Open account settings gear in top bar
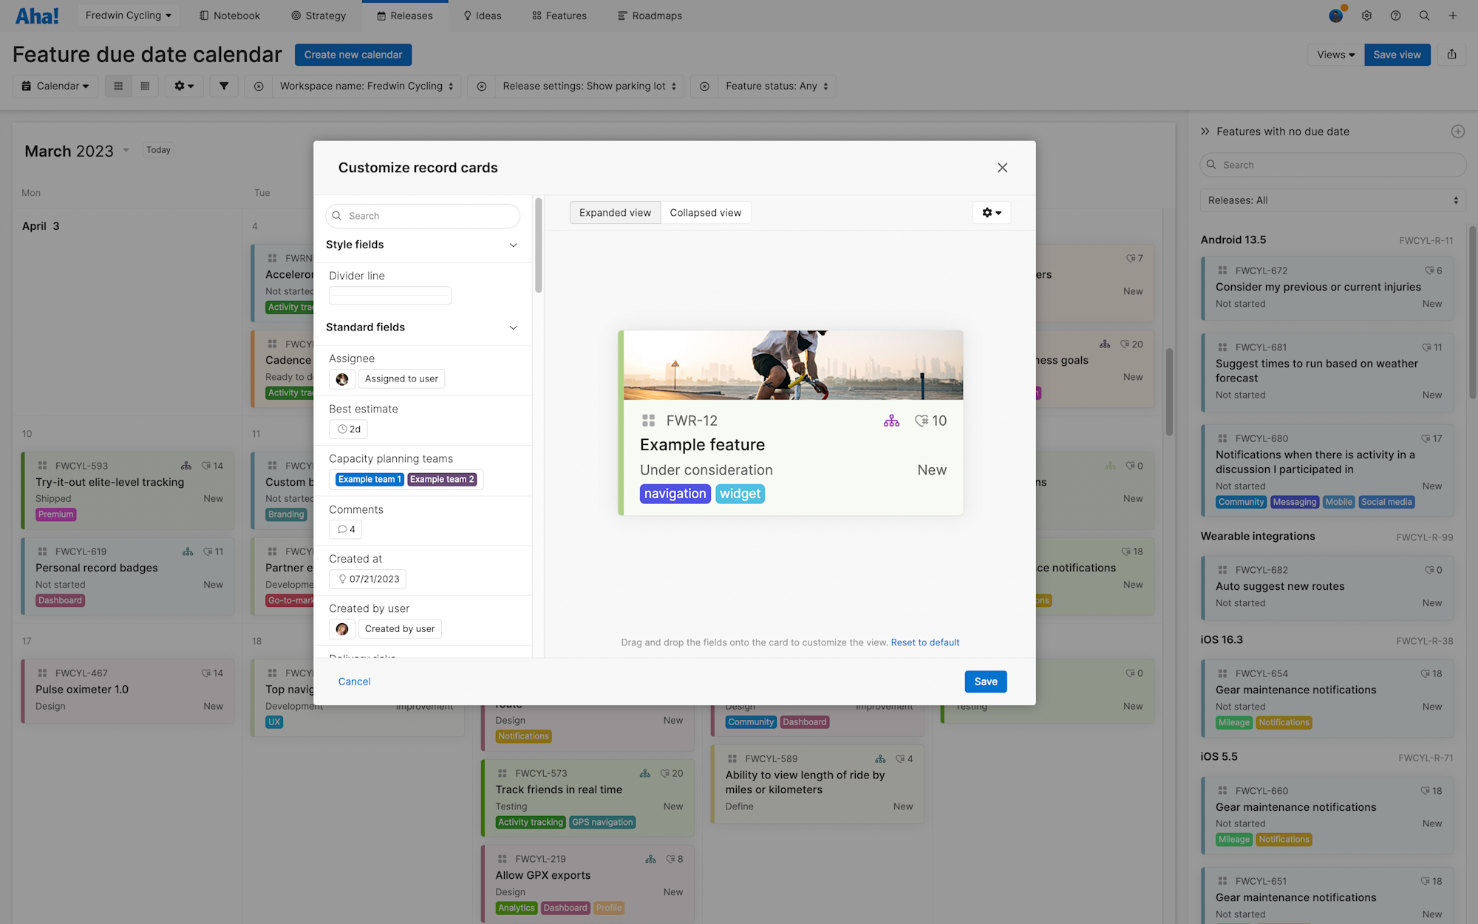 click(1366, 16)
